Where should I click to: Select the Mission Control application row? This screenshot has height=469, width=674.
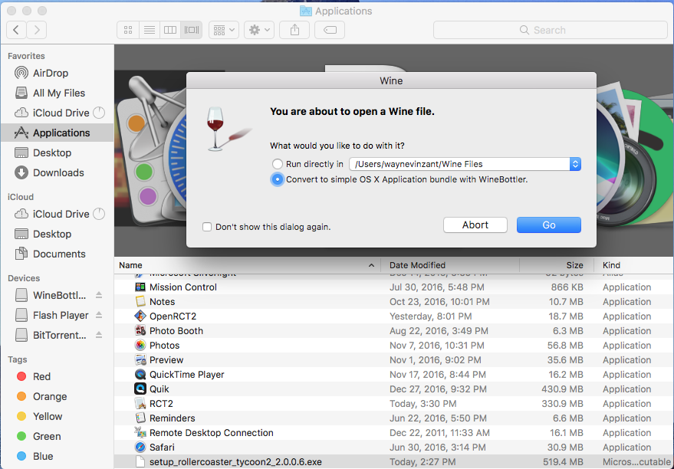click(x=393, y=287)
